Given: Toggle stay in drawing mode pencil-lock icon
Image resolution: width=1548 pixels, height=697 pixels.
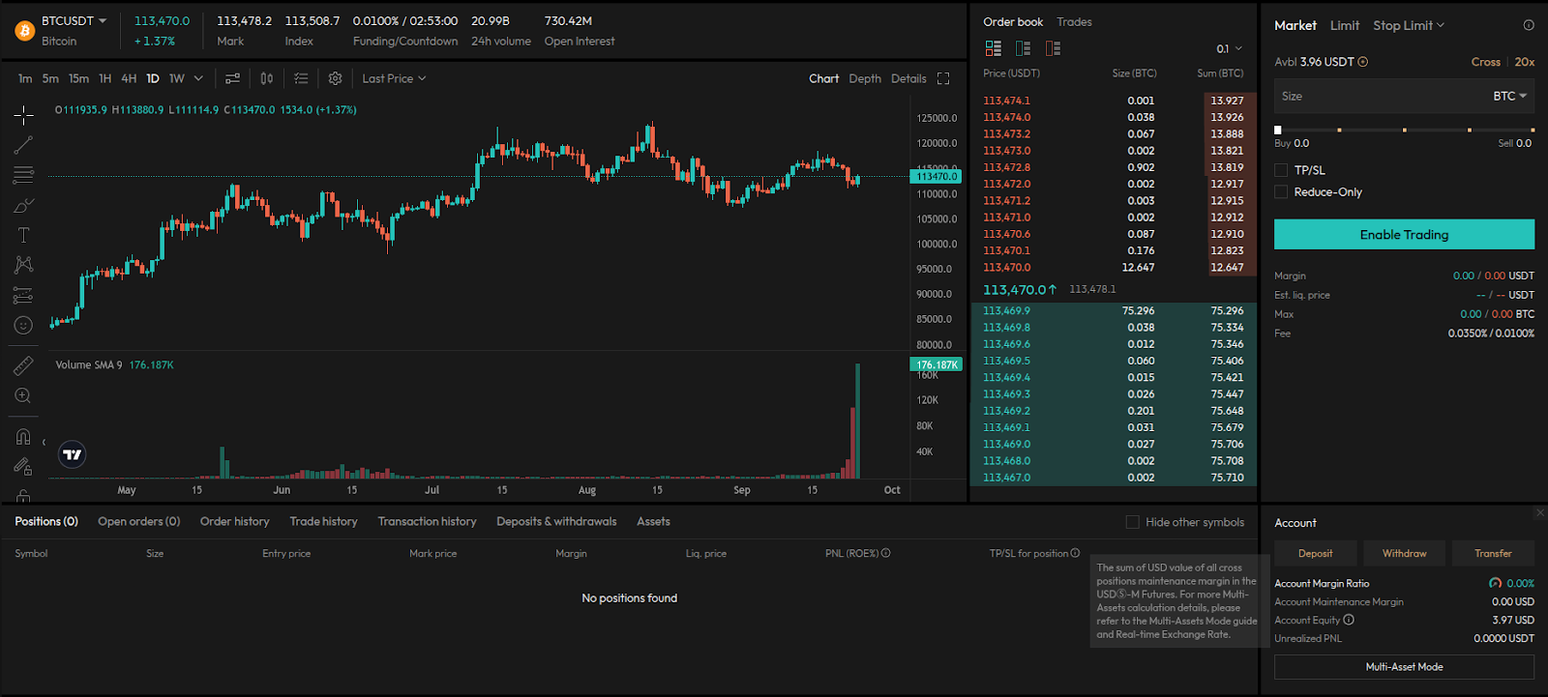Looking at the screenshot, I should click(x=23, y=467).
